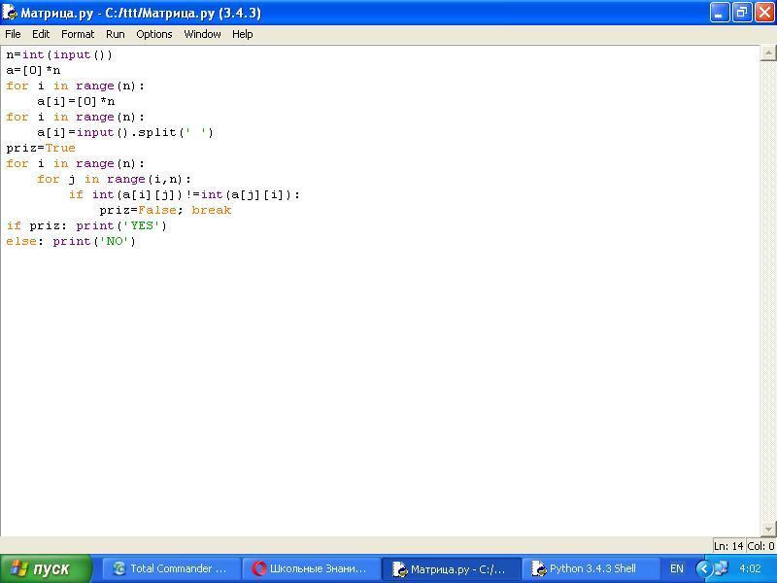Screen dimensions: 777x583
Task: Expand hidden system tray icons arrow
Action: [703, 568]
